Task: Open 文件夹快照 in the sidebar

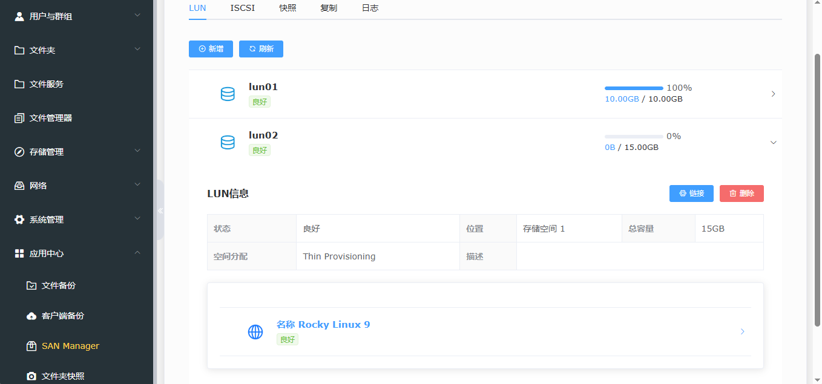Action: point(61,376)
